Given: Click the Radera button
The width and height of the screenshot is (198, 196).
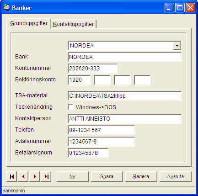Looking at the screenshot, I should [141, 176].
